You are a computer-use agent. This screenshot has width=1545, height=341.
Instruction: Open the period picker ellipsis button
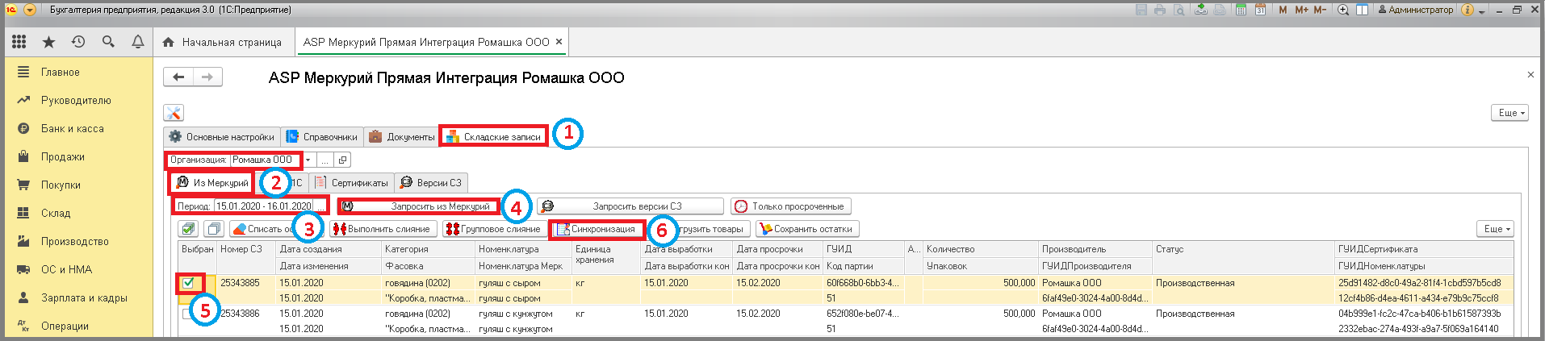pos(321,206)
